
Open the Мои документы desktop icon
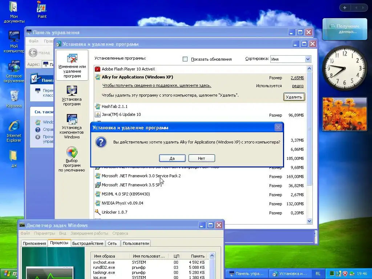coord(14,12)
